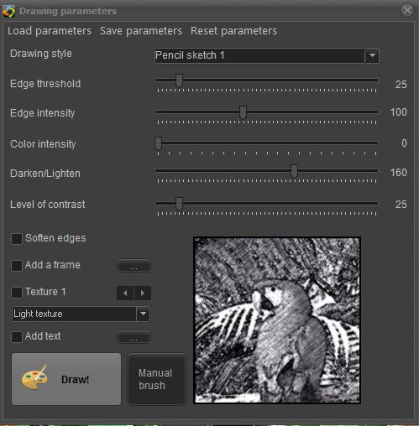This screenshot has width=419, height=426.
Task: Select Save parameters menu item
Action: (141, 31)
